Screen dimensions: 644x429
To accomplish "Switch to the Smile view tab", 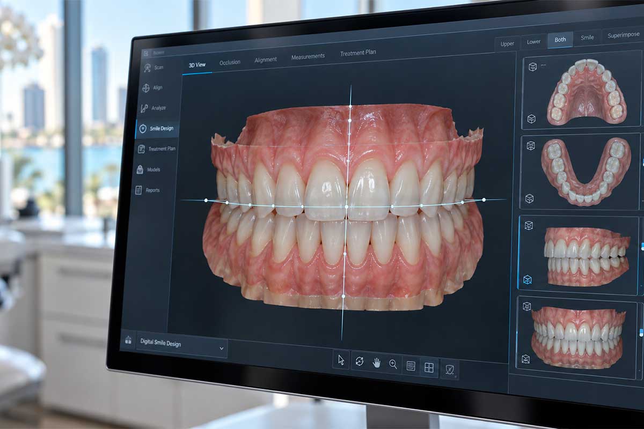I will tap(587, 38).
